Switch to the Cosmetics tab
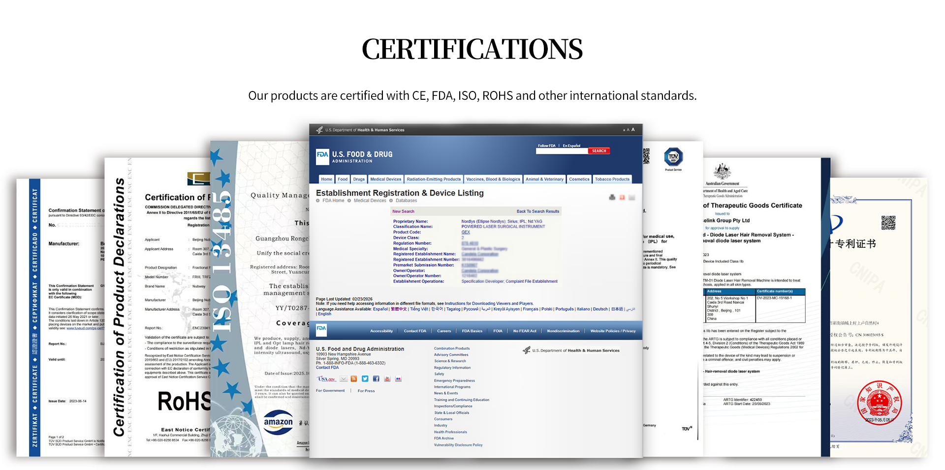945x470 pixels. pyautogui.click(x=579, y=179)
